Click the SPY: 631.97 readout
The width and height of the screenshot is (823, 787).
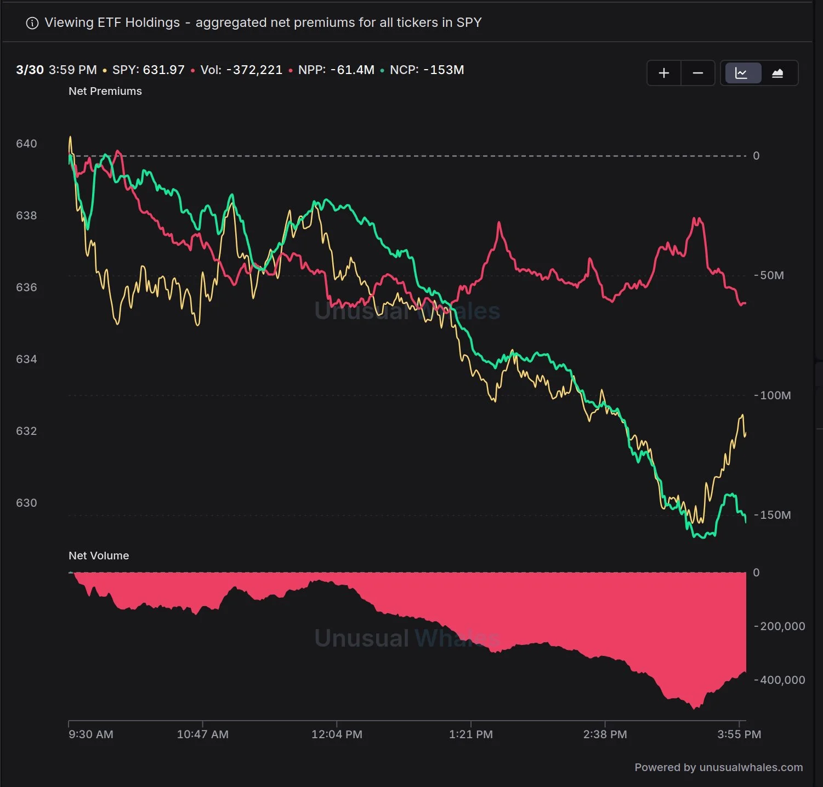148,70
